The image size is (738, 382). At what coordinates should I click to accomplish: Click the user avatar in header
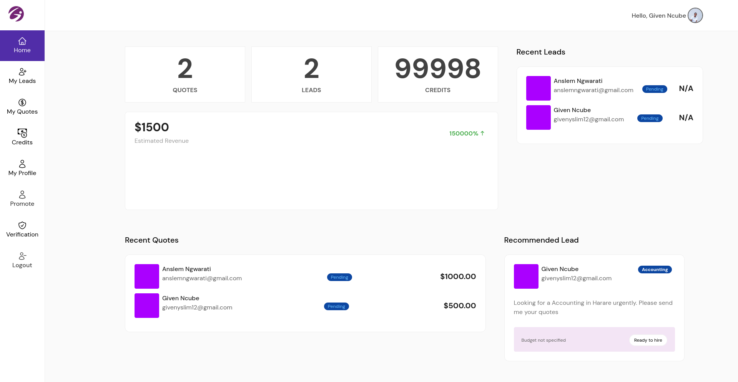(x=695, y=16)
